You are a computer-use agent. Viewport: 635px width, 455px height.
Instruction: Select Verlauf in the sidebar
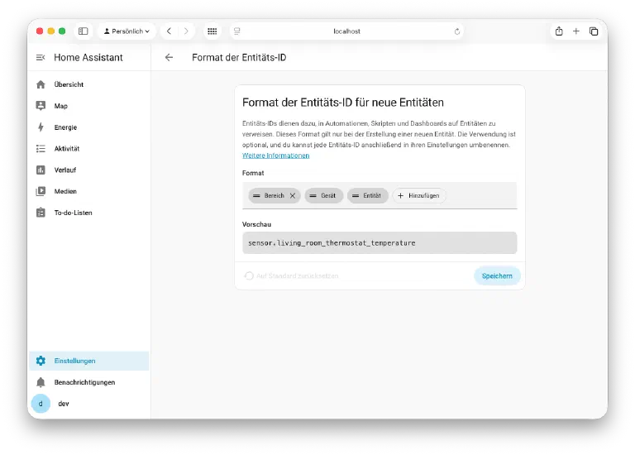tap(89, 170)
